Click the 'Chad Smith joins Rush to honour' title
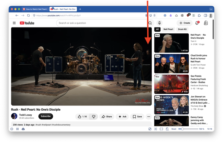Screen dimensions: 223x143 [x=199, y=58]
